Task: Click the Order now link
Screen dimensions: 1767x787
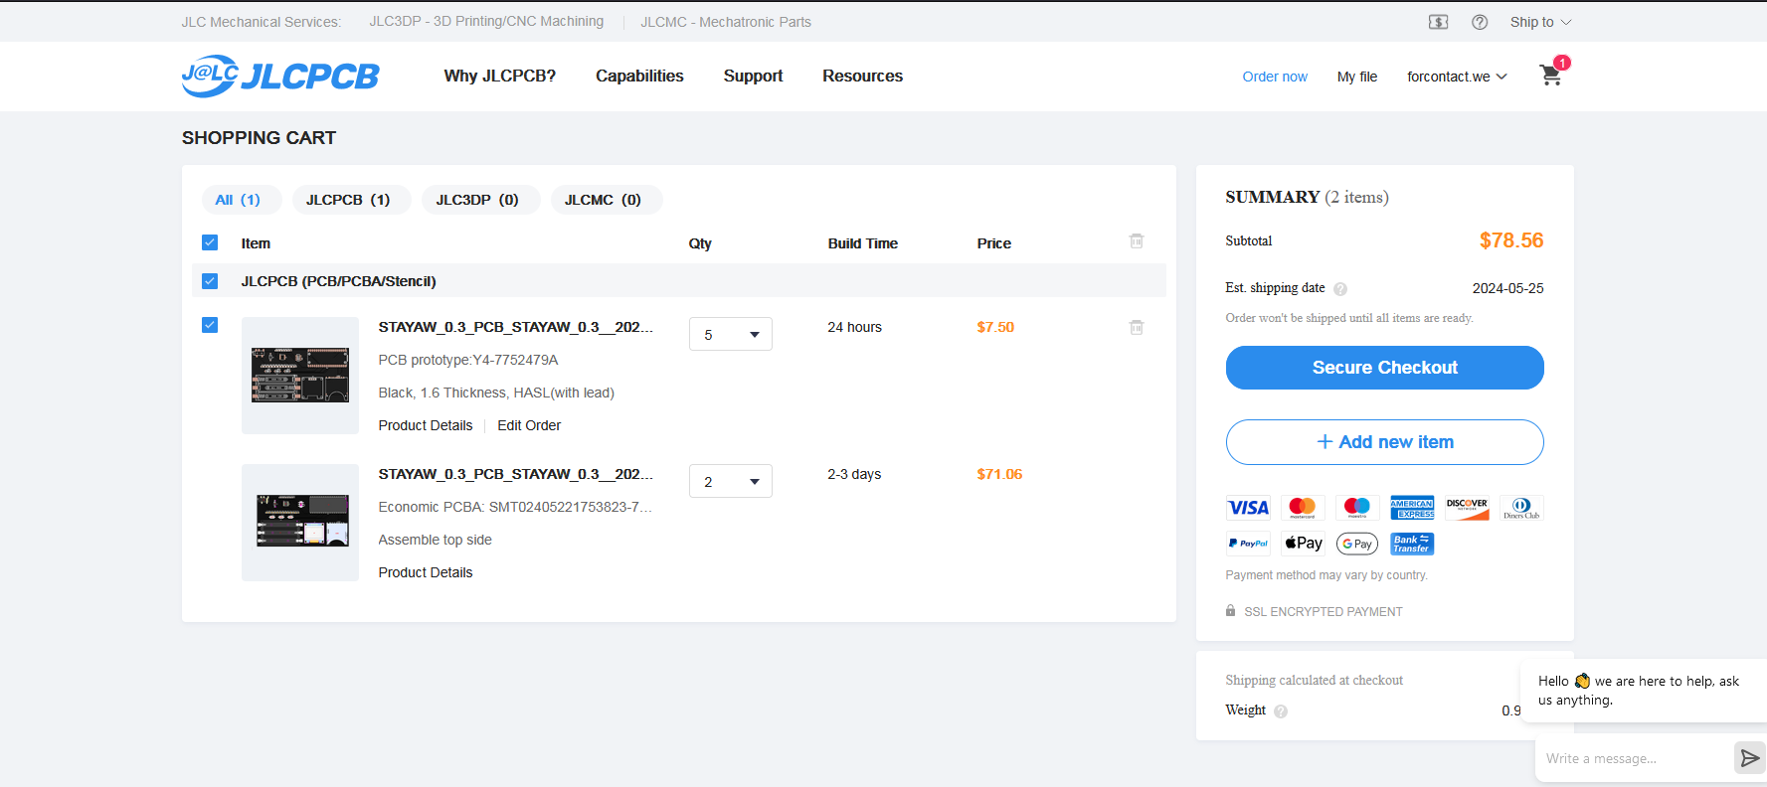Action: click(1275, 77)
